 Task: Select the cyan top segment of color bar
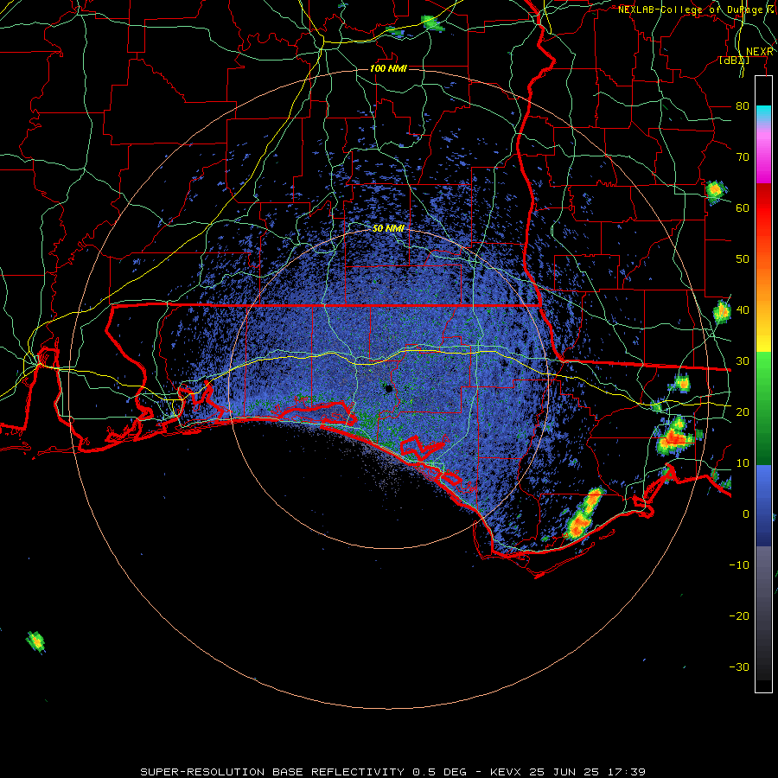pos(763,114)
